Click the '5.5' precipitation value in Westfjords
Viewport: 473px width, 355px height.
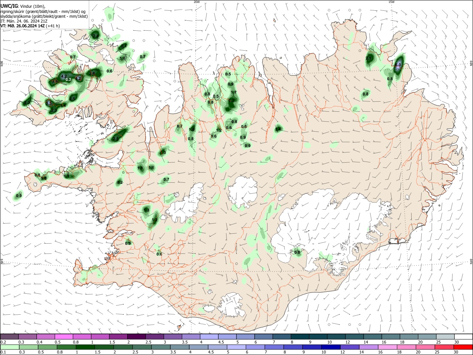[x=49, y=104]
